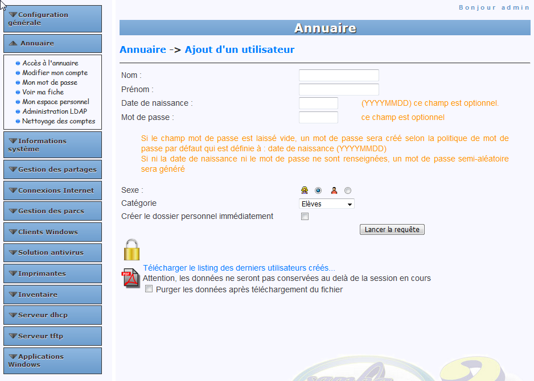Expand Gestion des parcs menu
The height and width of the screenshot is (381, 534).
[53, 211]
